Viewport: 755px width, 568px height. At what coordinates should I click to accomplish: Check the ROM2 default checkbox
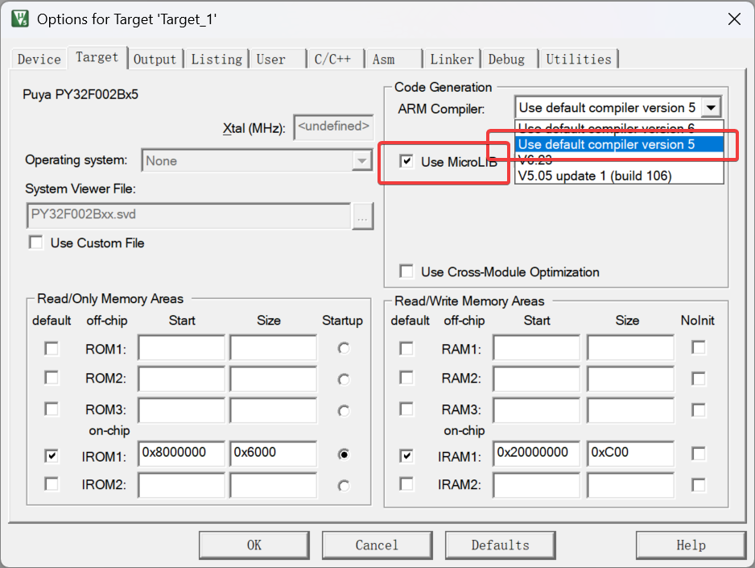point(52,378)
